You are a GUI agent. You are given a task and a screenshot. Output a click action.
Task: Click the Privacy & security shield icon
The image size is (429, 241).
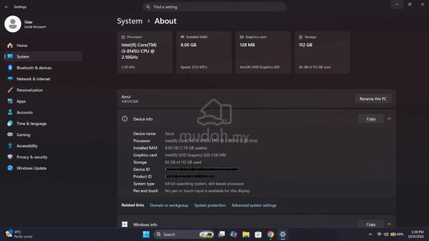pyautogui.click(x=10, y=157)
